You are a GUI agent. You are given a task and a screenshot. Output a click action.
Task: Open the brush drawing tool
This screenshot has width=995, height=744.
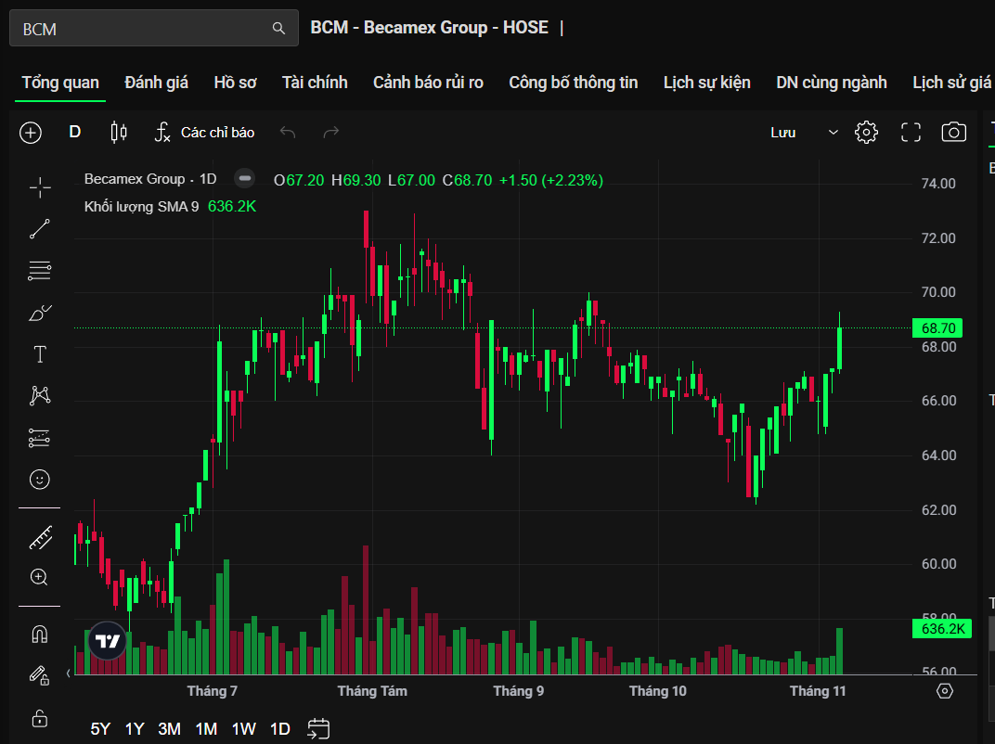[x=40, y=313]
